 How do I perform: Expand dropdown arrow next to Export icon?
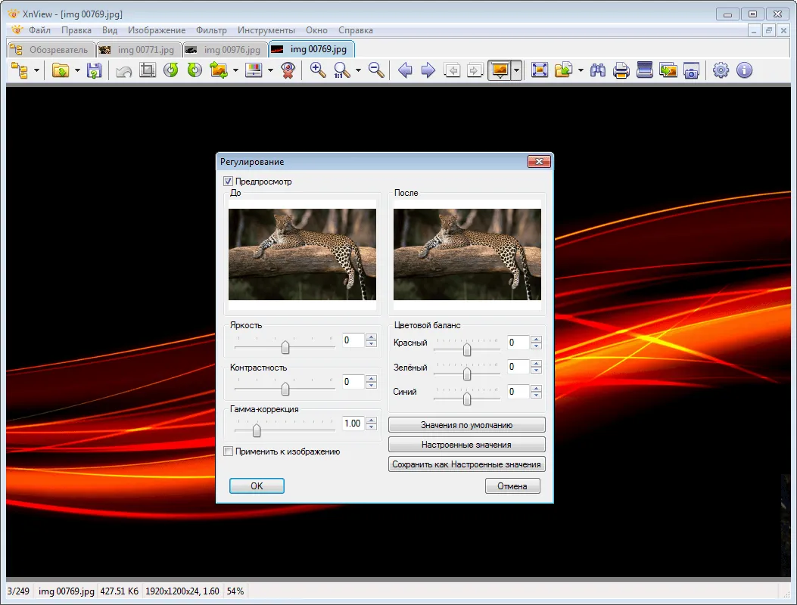(x=581, y=70)
